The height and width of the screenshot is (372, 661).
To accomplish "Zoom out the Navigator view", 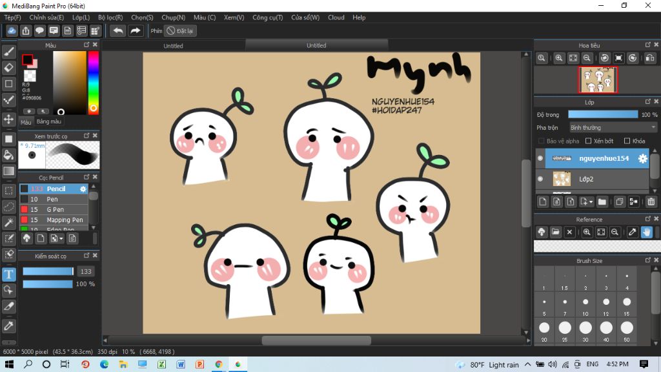I will pos(587,58).
